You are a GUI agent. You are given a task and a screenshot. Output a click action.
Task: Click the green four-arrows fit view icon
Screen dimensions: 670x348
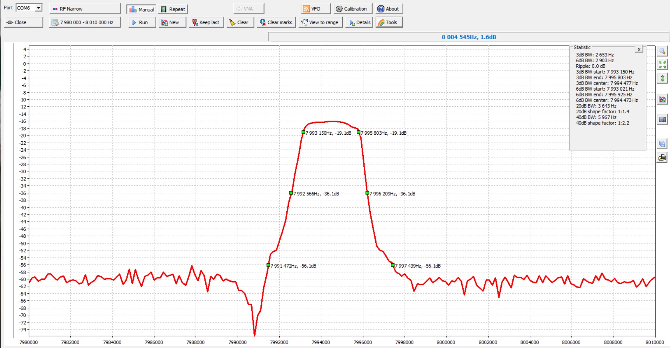point(662,65)
